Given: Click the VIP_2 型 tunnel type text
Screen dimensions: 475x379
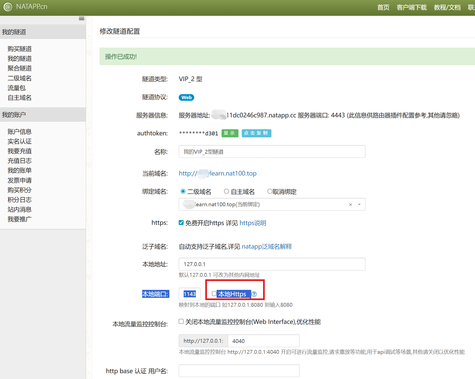Looking at the screenshot, I should [191, 79].
